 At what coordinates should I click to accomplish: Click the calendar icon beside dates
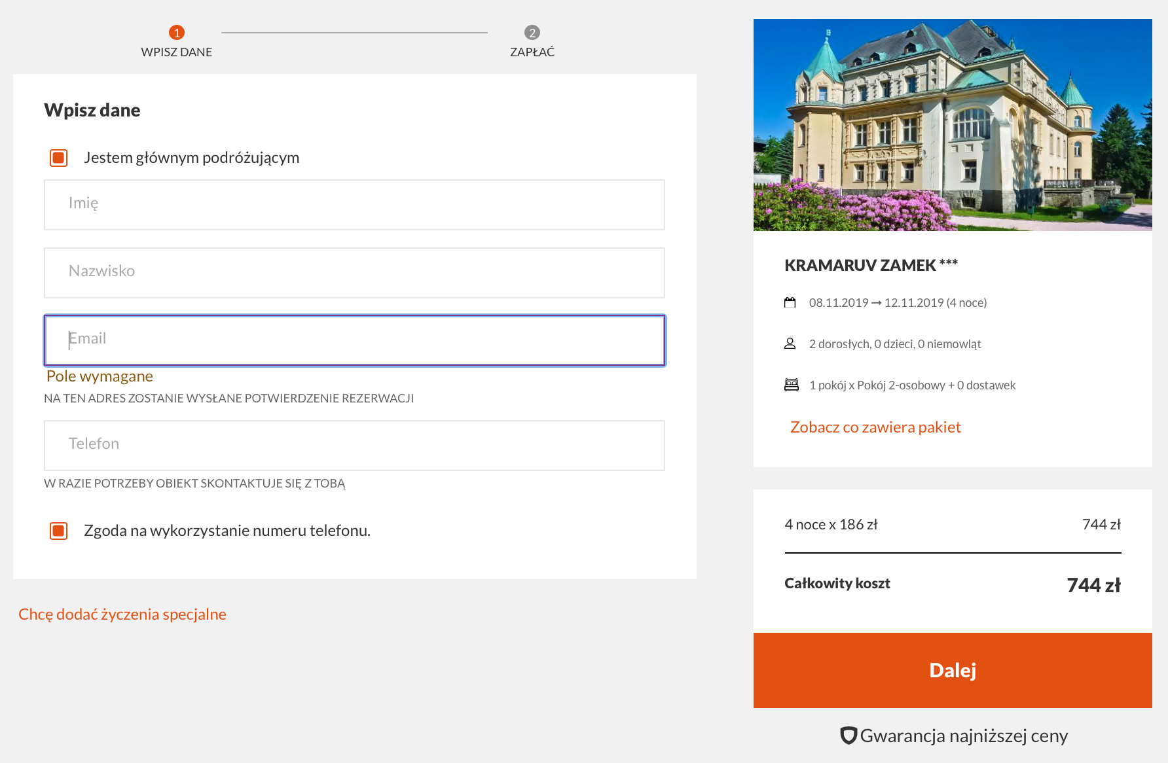pyautogui.click(x=790, y=302)
